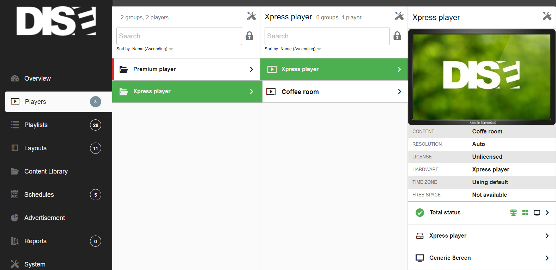556x270 pixels.
Task: Click the Xpress player panel Search field
Action: (x=327, y=36)
